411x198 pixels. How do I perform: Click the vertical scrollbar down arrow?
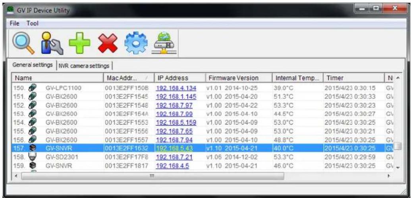coord(398,168)
